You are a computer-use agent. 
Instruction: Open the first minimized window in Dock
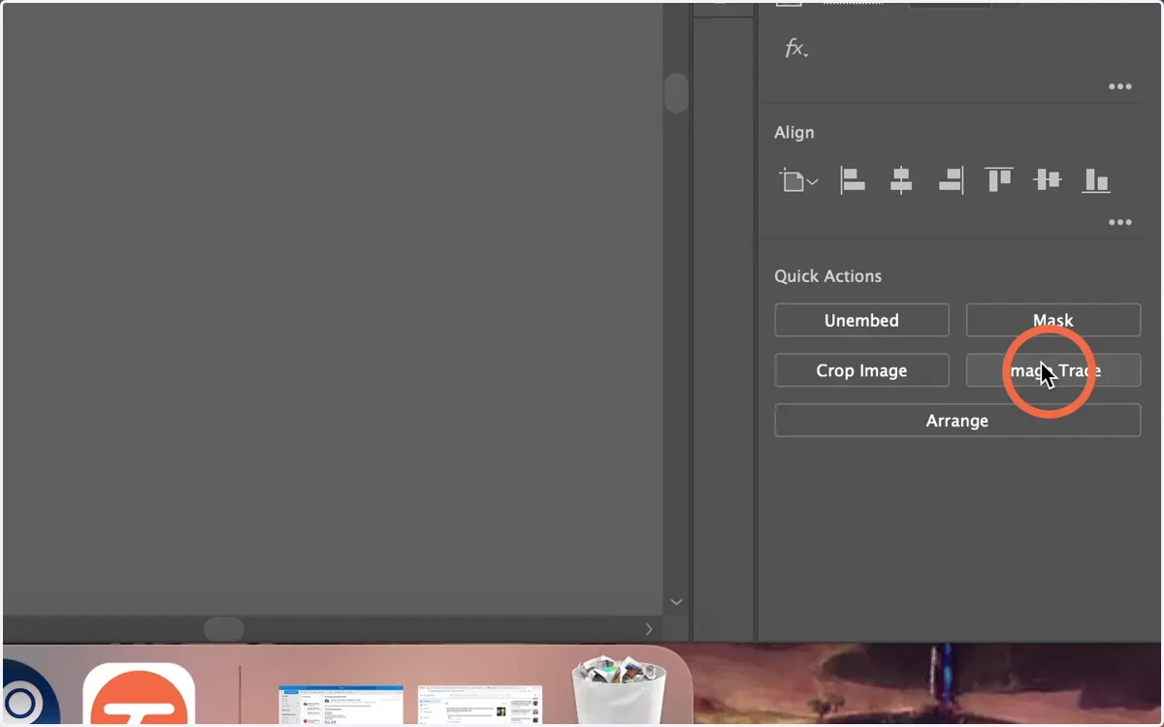[x=340, y=704]
